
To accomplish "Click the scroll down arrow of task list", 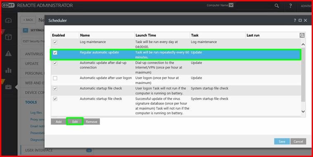I will (x=303, y=111).
